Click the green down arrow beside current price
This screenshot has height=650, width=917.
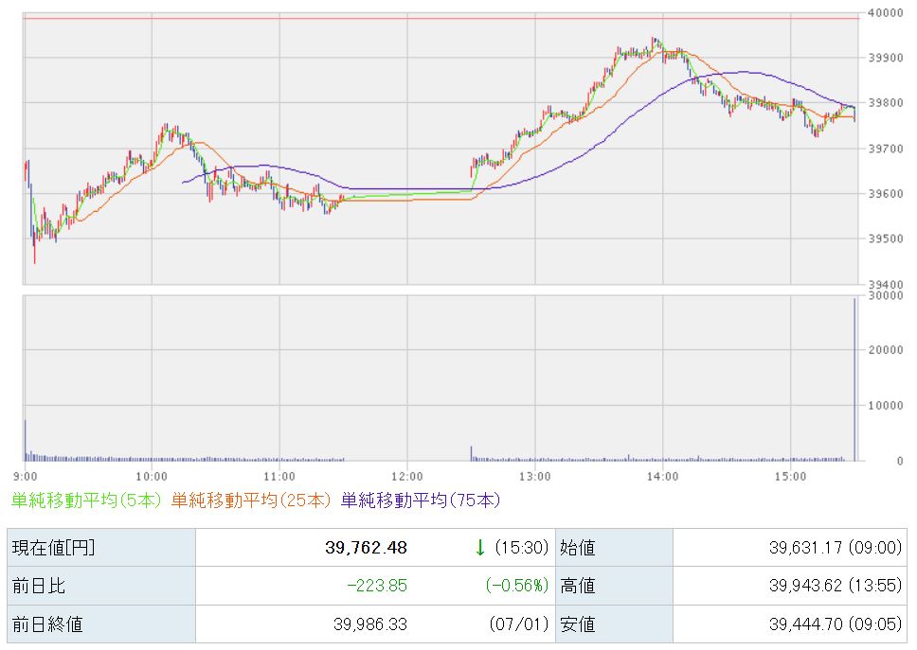point(480,547)
